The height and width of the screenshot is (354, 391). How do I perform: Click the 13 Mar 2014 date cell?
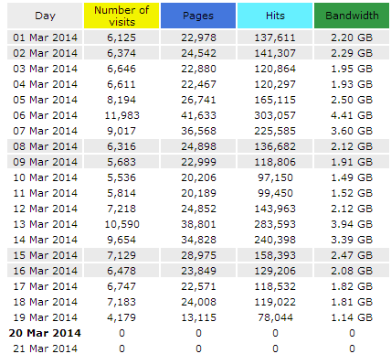click(45, 224)
